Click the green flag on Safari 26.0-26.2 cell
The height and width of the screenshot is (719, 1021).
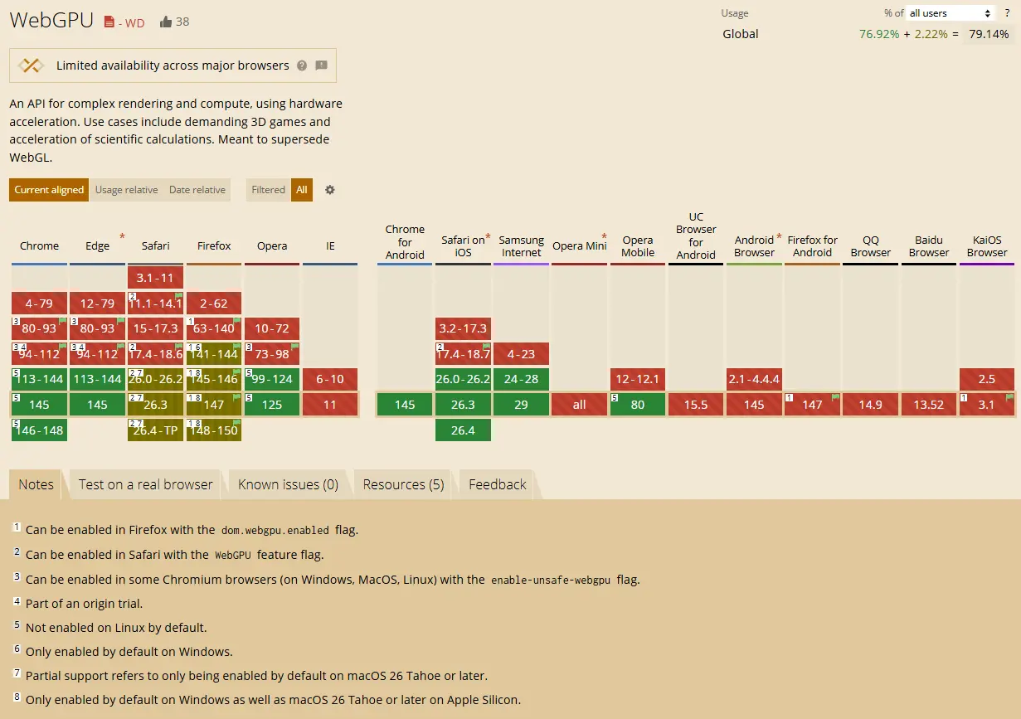[177, 373]
